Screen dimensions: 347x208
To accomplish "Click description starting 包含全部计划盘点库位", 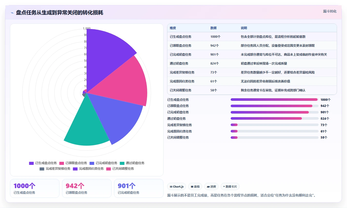I will coord(273,37).
